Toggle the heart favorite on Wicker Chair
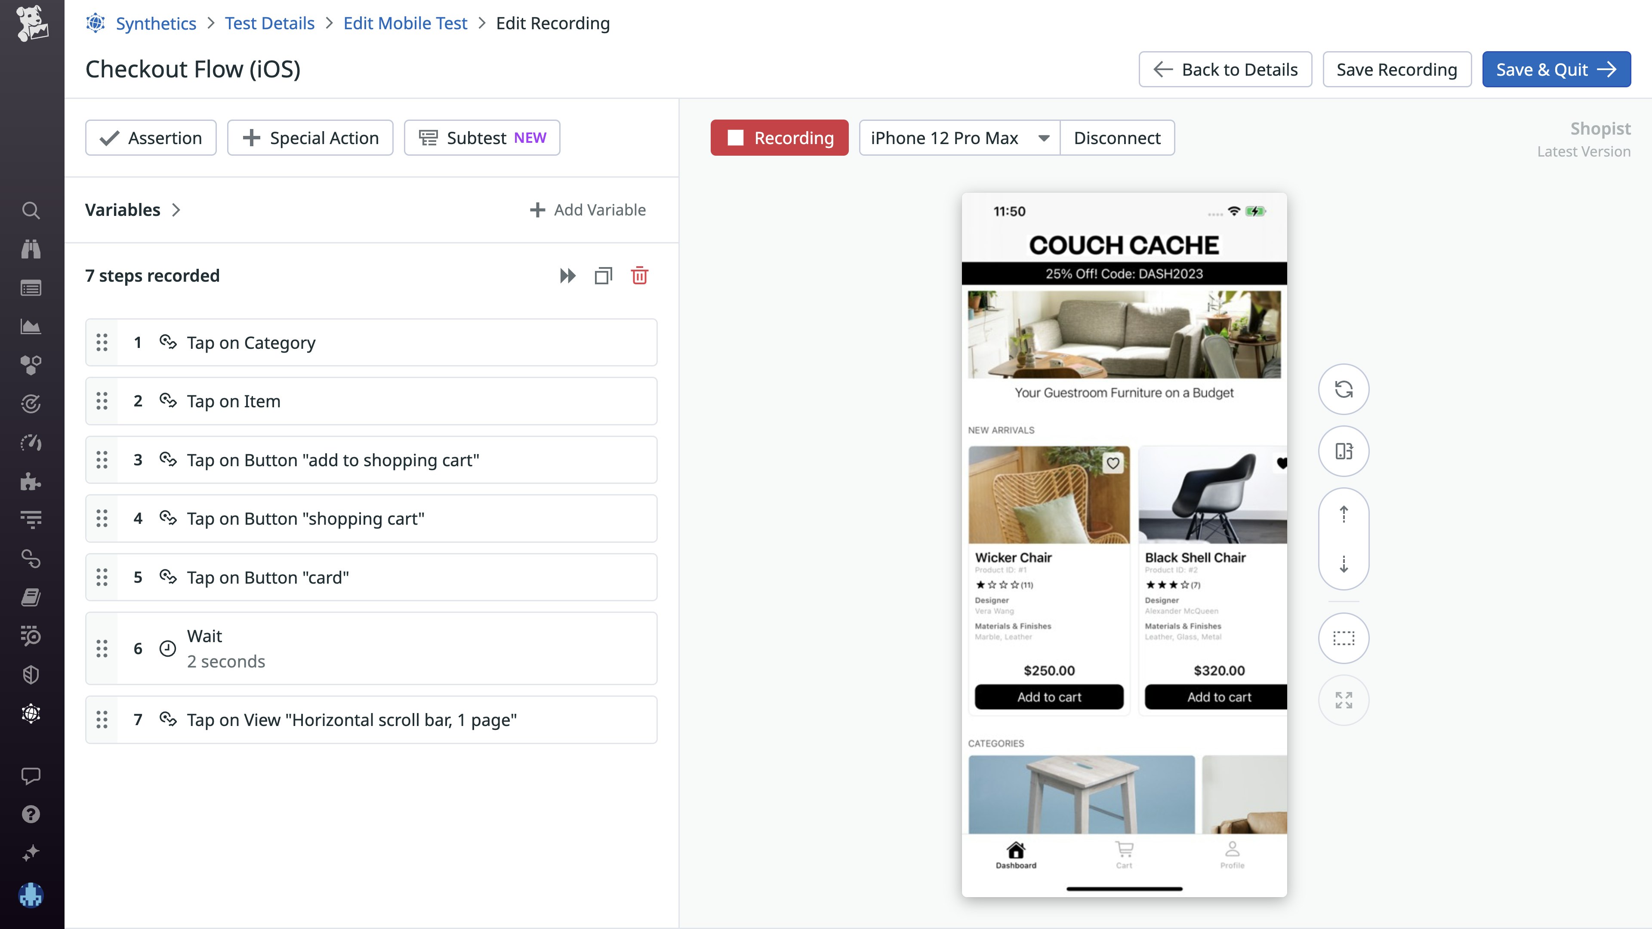This screenshot has height=929, width=1652. pyautogui.click(x=1113, y=463)
